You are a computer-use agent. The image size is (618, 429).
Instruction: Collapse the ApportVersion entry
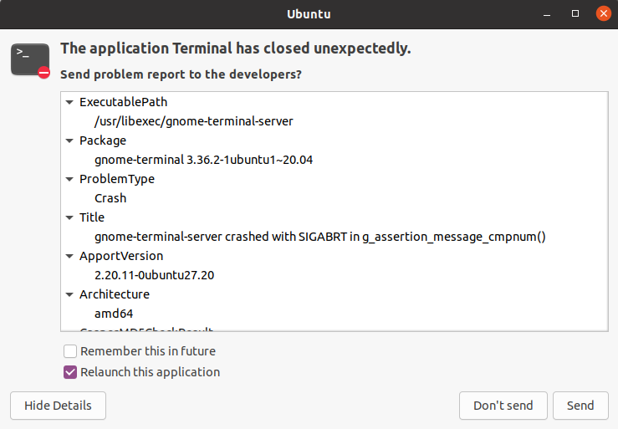click(x=70, y=256)
